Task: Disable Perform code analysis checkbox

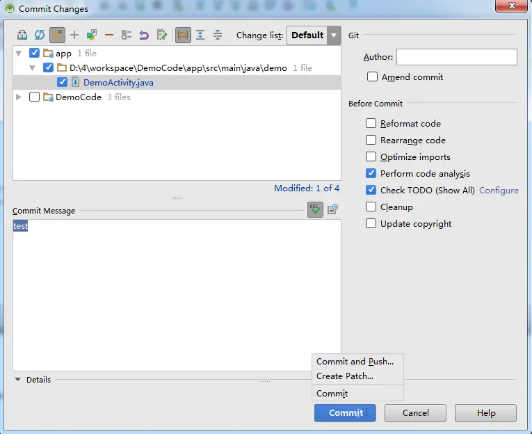Action: pyautogui.click(x=371, y=173)
